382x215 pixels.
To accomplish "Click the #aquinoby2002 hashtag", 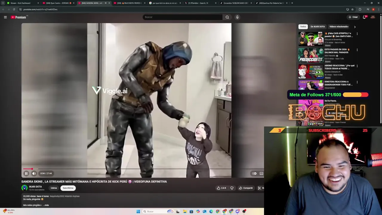I will (x=57, y=196).
